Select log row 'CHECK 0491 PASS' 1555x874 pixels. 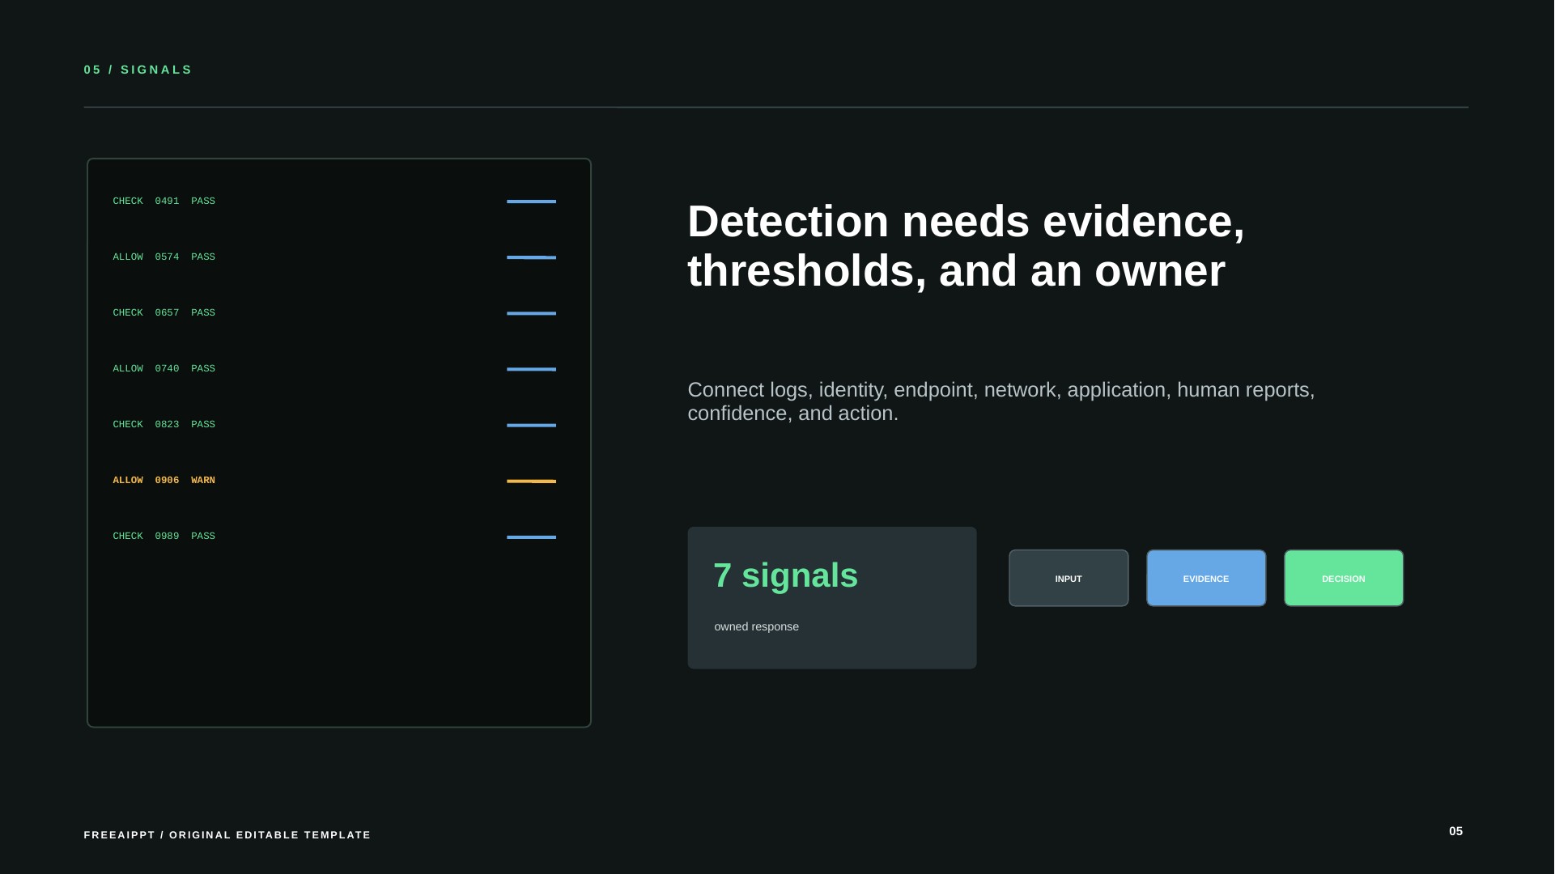pyautogui.click(x=164, y=201)
